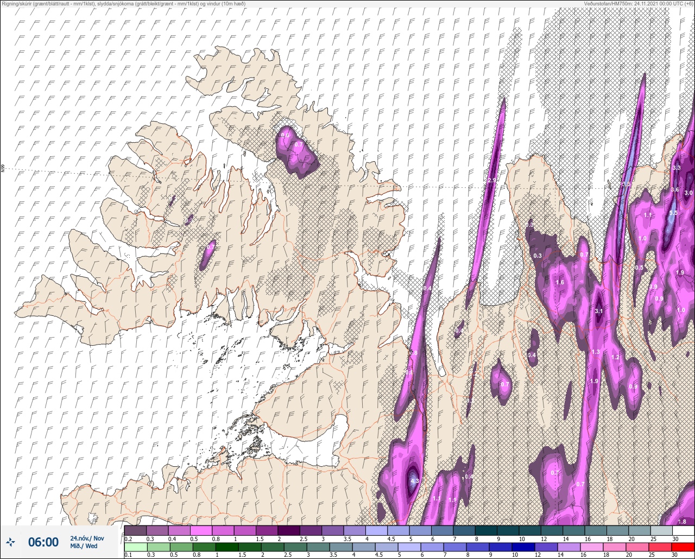Select the white final swatch of top legend

(x=683, y=530)
